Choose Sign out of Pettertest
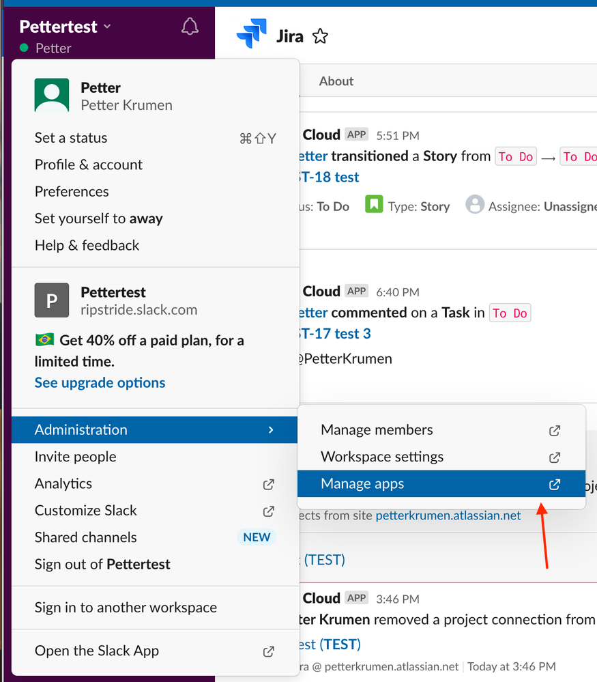The height and width of the screenshot is (682, 597). [x=156, y=565]
